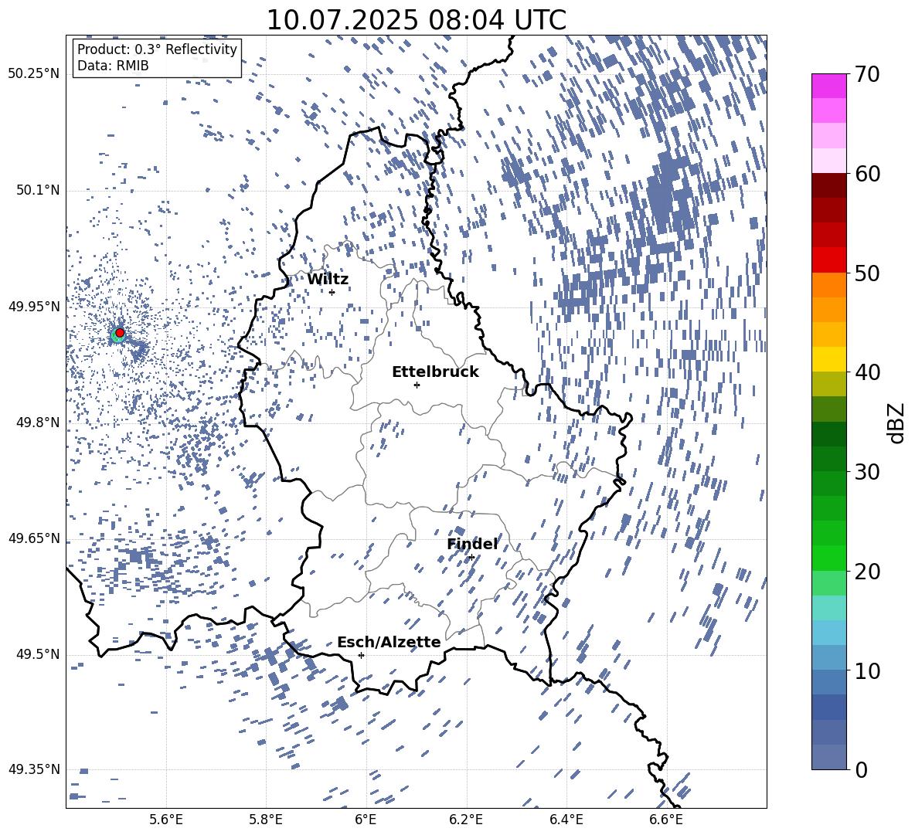Click the 6.6°E longitude label
The width and height of the screenshot is (915, 835).
pos(666,820)
